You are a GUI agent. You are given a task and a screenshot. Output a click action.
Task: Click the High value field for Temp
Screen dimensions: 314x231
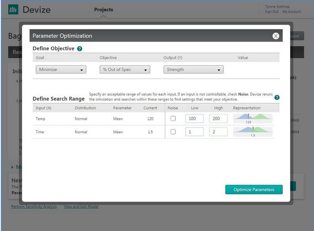(x=218, y=119)
